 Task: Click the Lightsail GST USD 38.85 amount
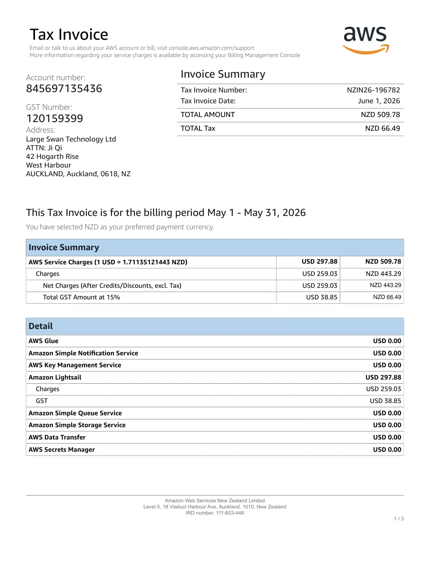[385, 401]
